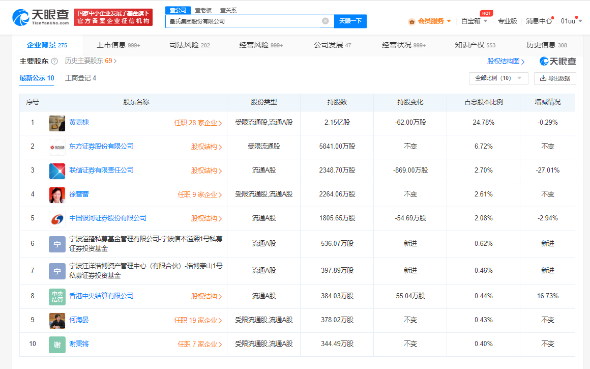Click the 中国银河证券 company logo

[x=57, y=219]
